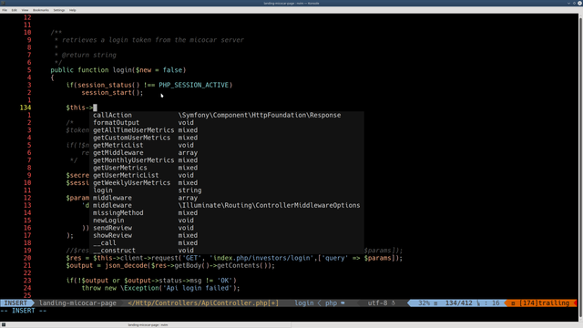Open the View menu
The image size is (583, 328).
point(25,10)
